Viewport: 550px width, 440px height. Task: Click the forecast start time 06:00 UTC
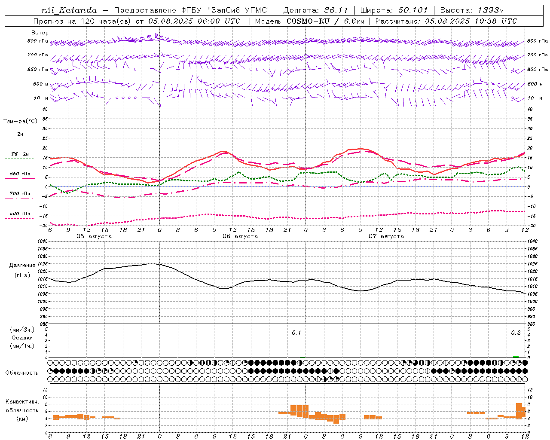pyautogui.click(x=215, y=21)
